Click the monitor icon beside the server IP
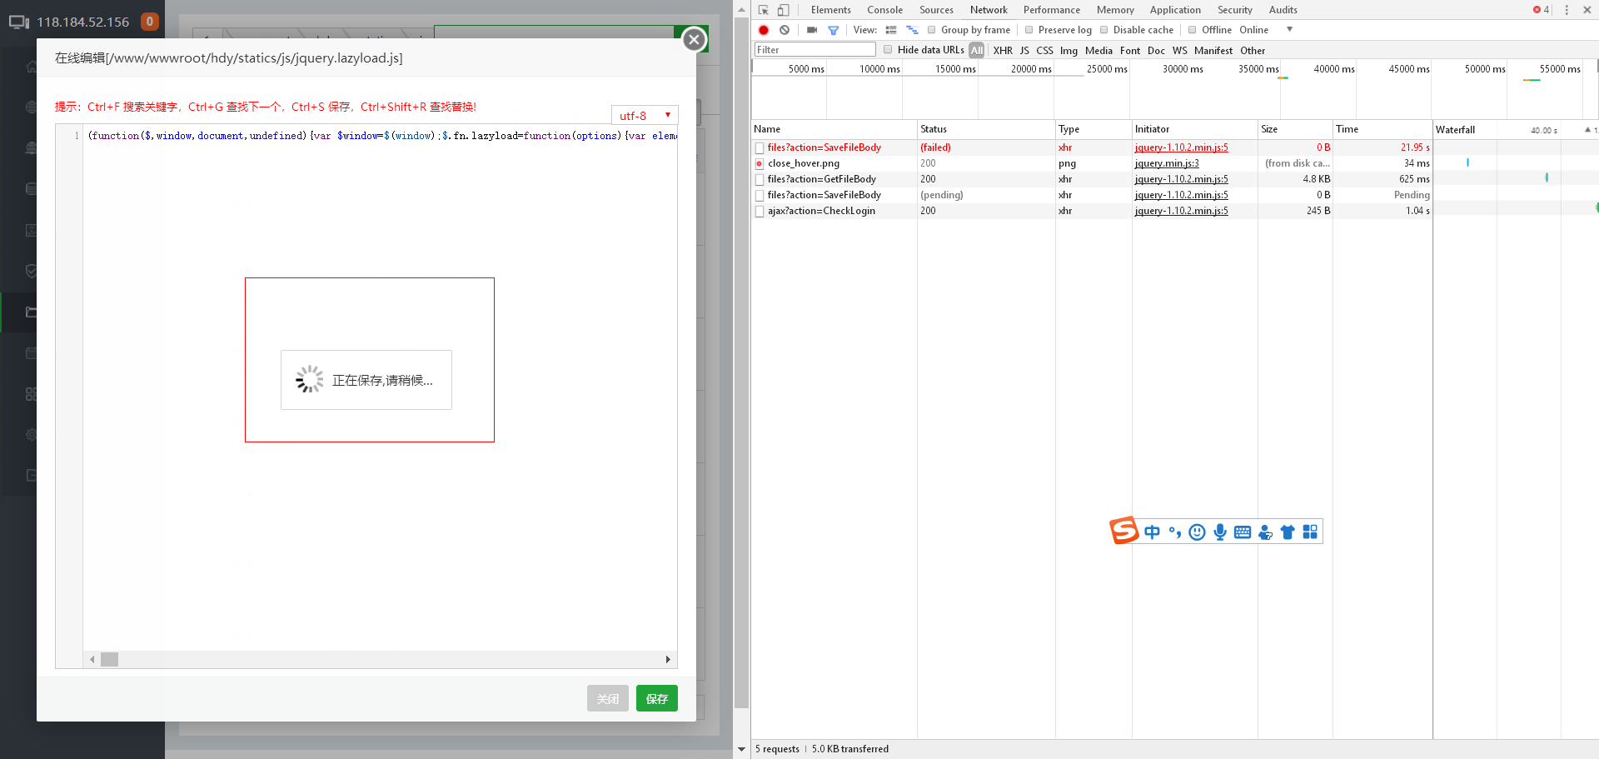 coord(19,22)
